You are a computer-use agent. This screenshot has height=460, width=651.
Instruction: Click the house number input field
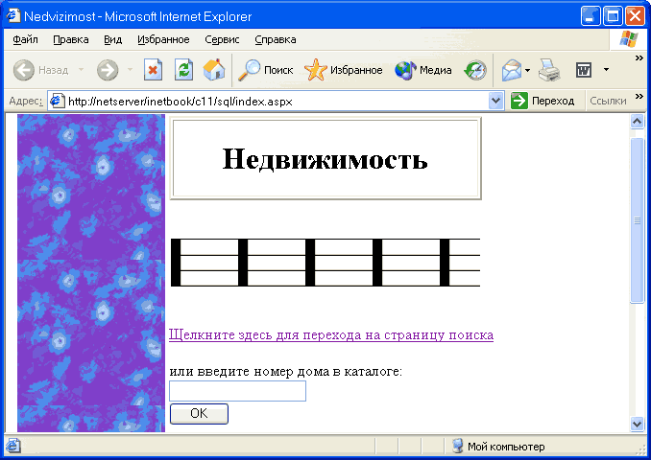[237, 391]
